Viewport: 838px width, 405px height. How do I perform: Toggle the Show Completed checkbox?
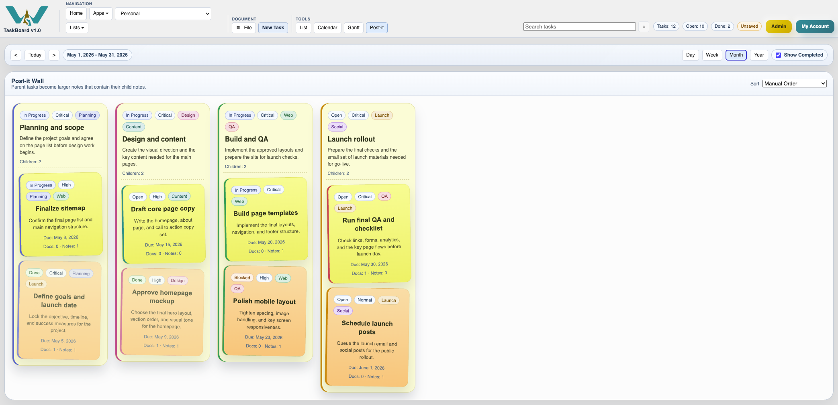pyautogui.click(x=778, y=55)
